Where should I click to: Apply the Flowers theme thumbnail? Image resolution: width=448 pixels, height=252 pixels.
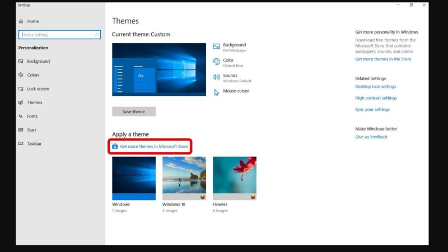tap(235, 178)
